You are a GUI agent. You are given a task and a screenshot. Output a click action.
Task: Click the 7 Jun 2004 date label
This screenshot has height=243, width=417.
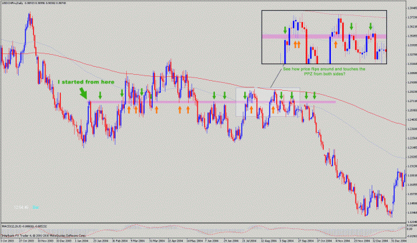[x=212, y=240]
